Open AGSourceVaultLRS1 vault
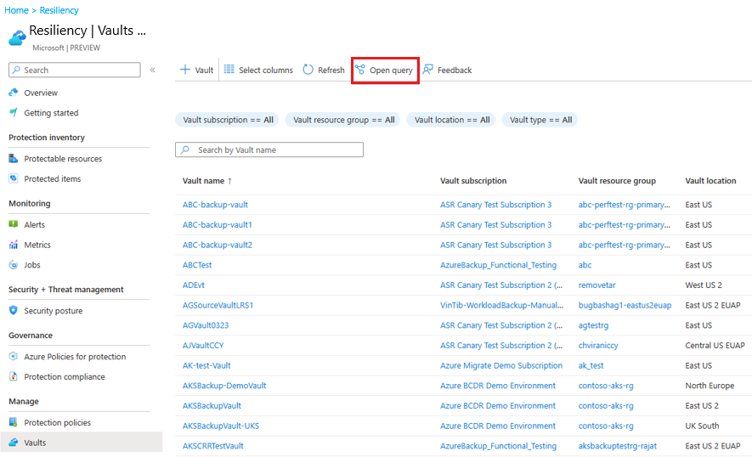Screen dimensions: 752x457 (218, 306)
